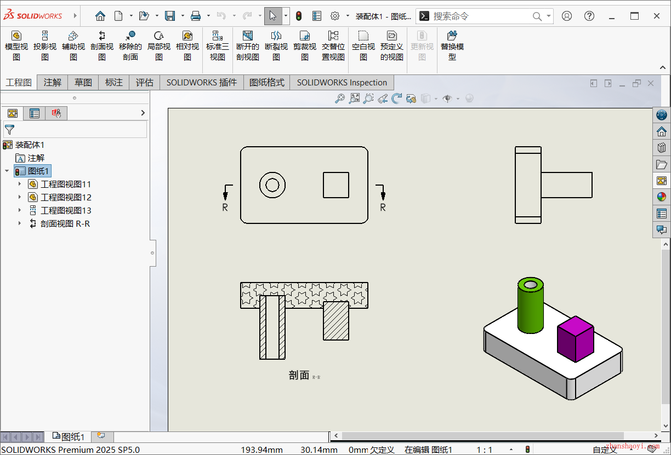Click the Relative View (相对视图) tool
This screenshot has width=671, height=455.
pos(187,46)
